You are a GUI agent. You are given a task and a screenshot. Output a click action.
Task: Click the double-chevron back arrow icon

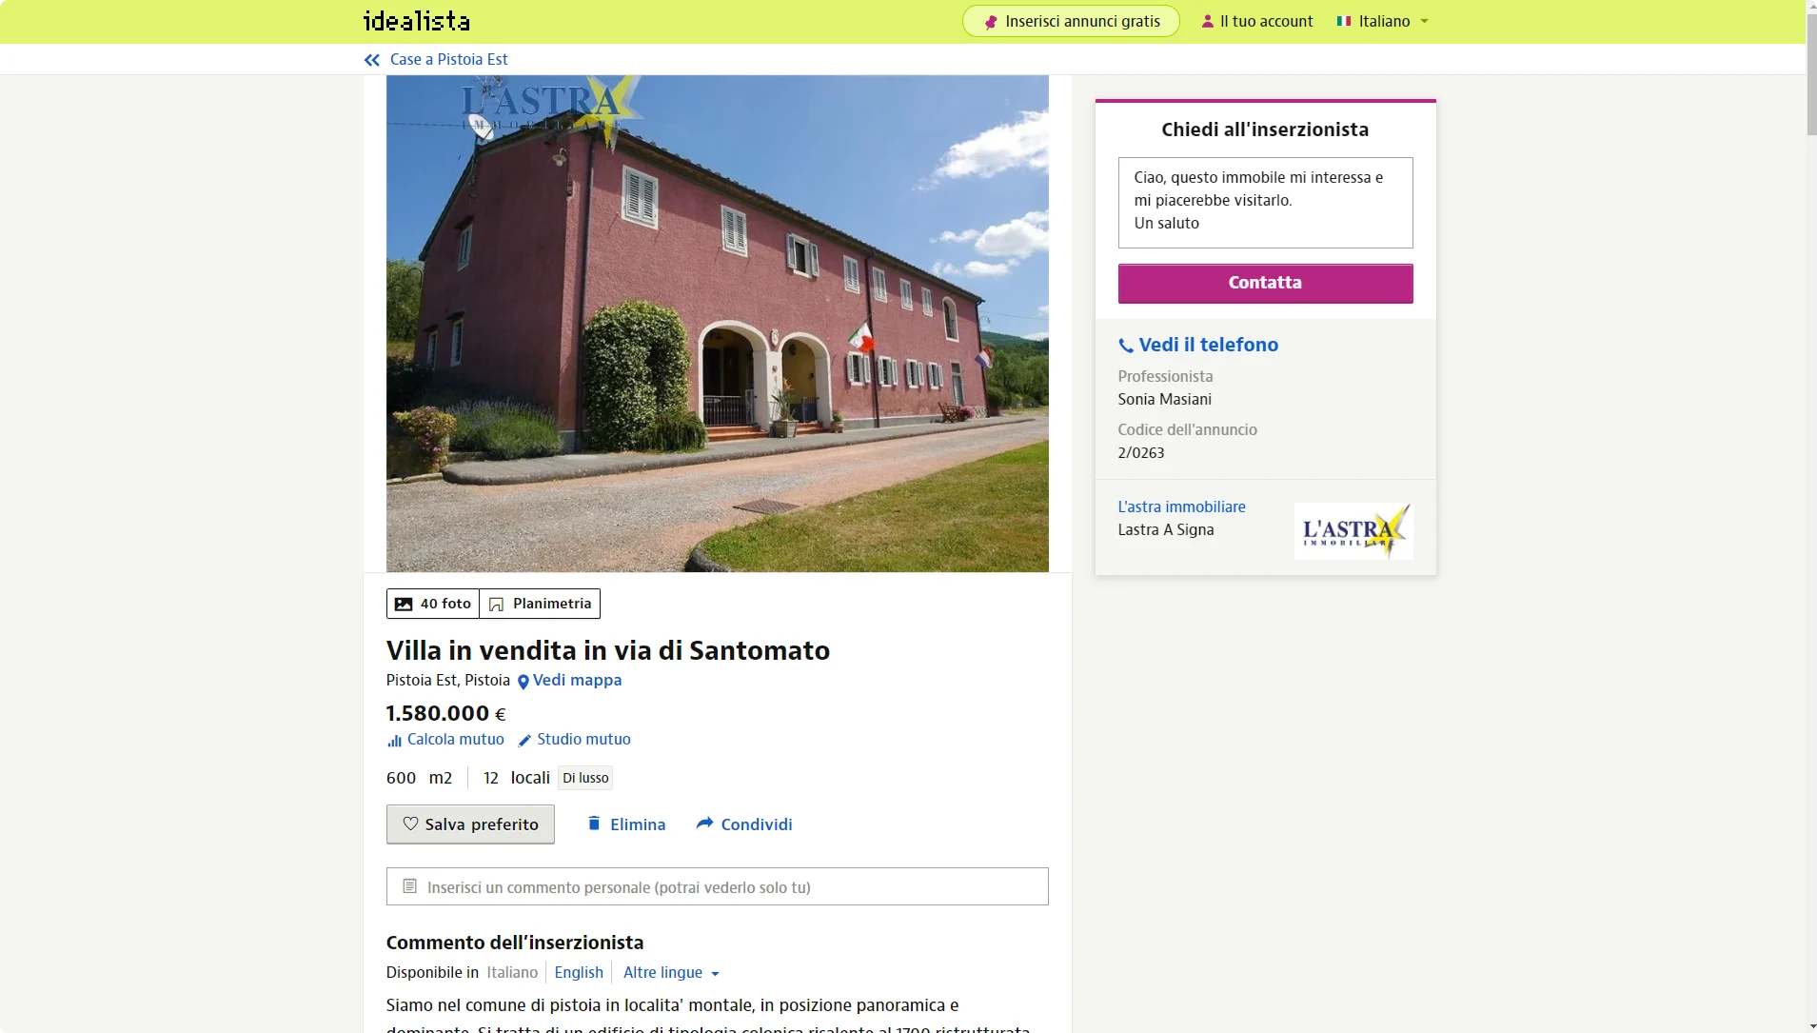pyautogui.click(x=372, y=60)
